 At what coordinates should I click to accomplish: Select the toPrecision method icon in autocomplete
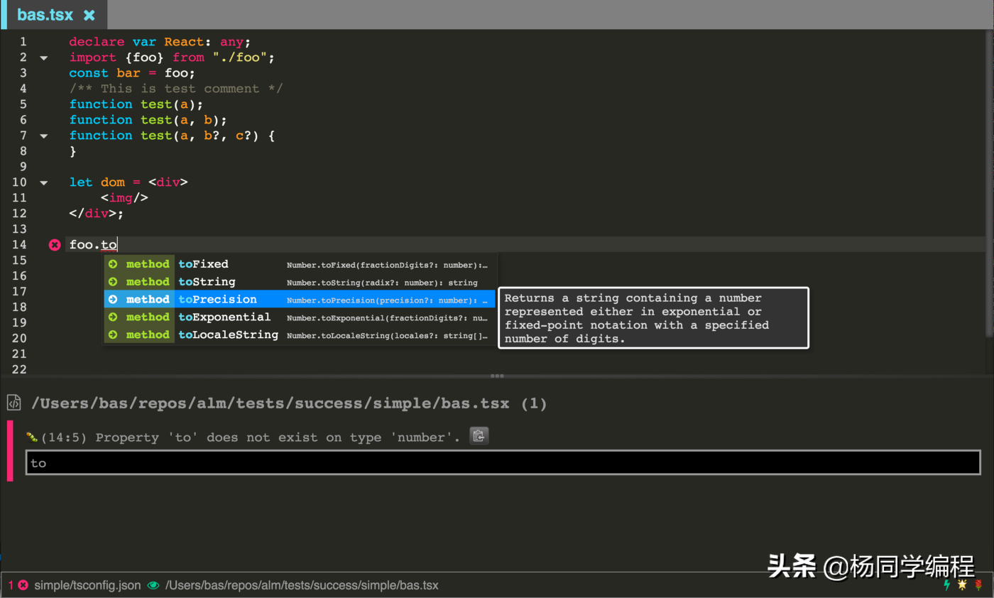pyautogui.click(x=113, y=299)
